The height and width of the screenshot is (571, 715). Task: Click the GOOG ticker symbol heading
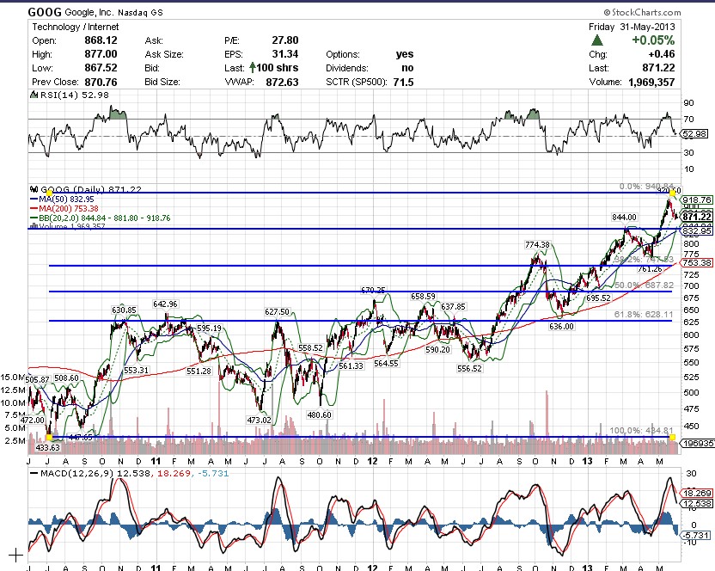[43, 12]
